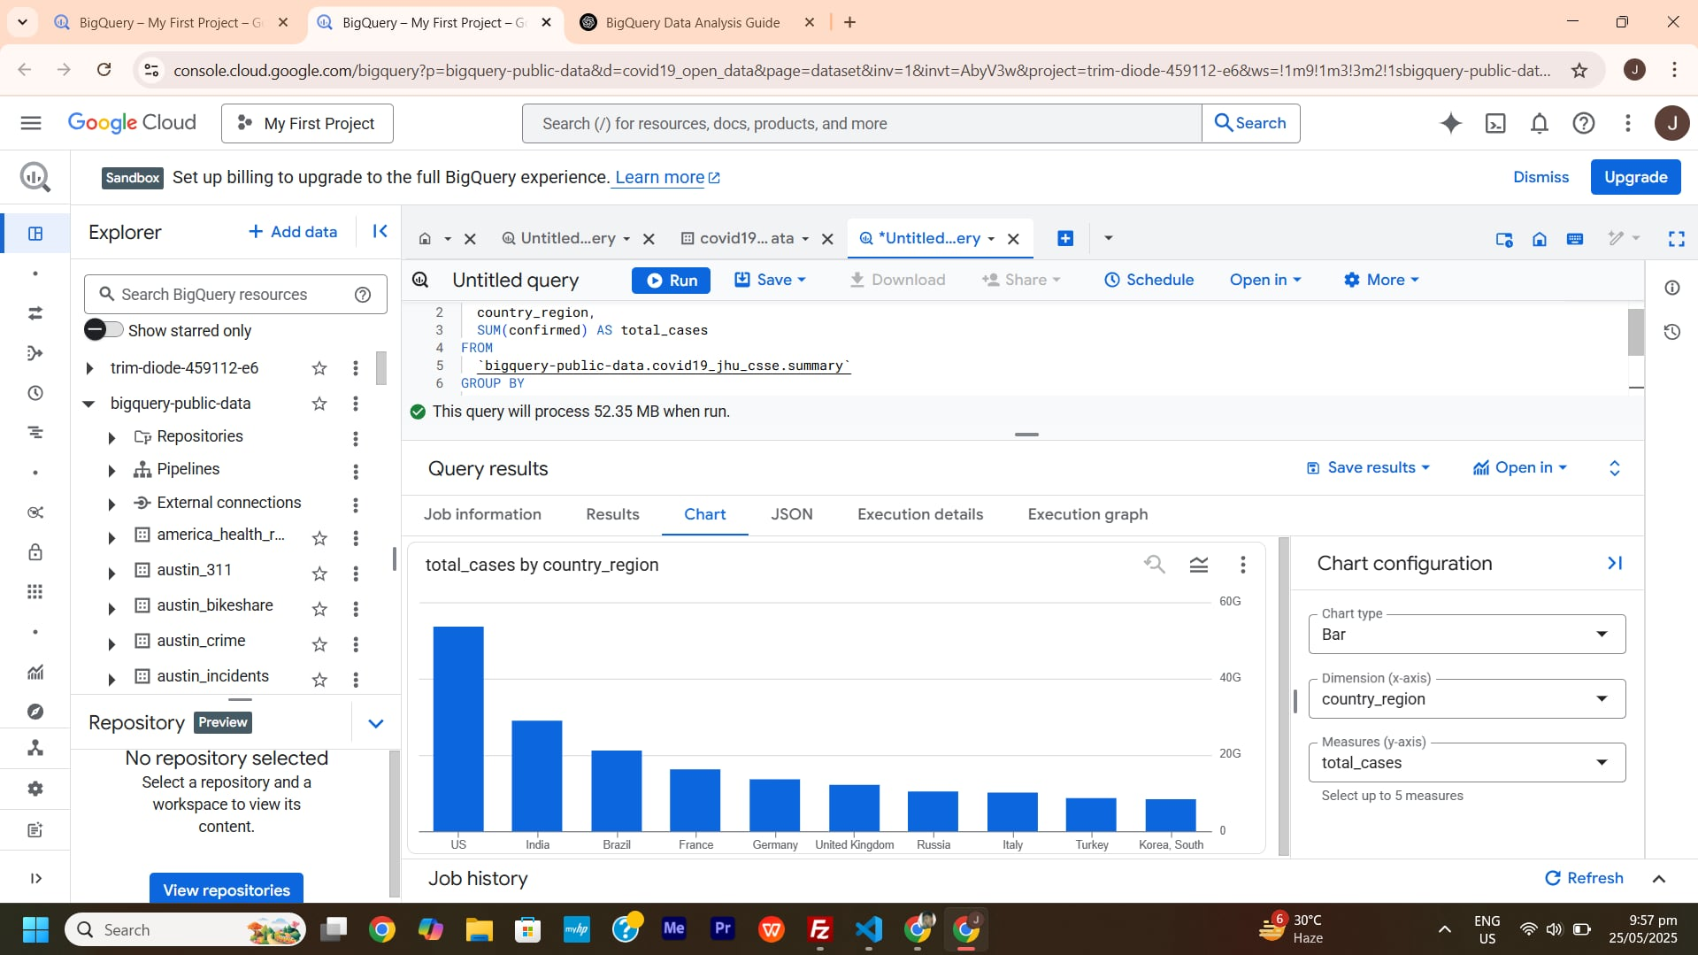Expand the austin_311 dataset node

[x=111, y=574]
